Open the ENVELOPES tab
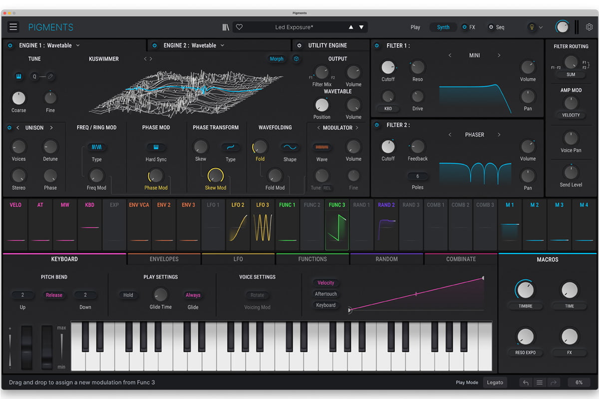 coord(164,259)
